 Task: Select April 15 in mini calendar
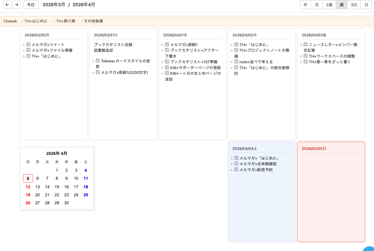point(57,187)
